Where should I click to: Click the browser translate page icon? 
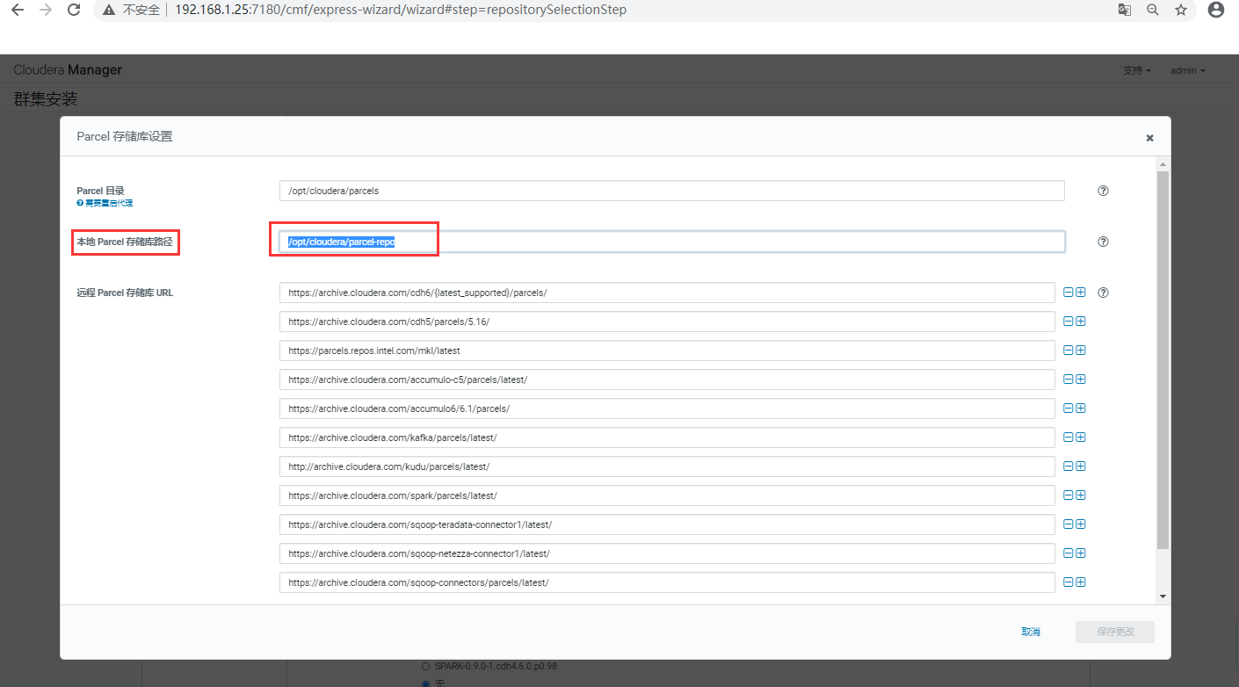coord(1124,10)
